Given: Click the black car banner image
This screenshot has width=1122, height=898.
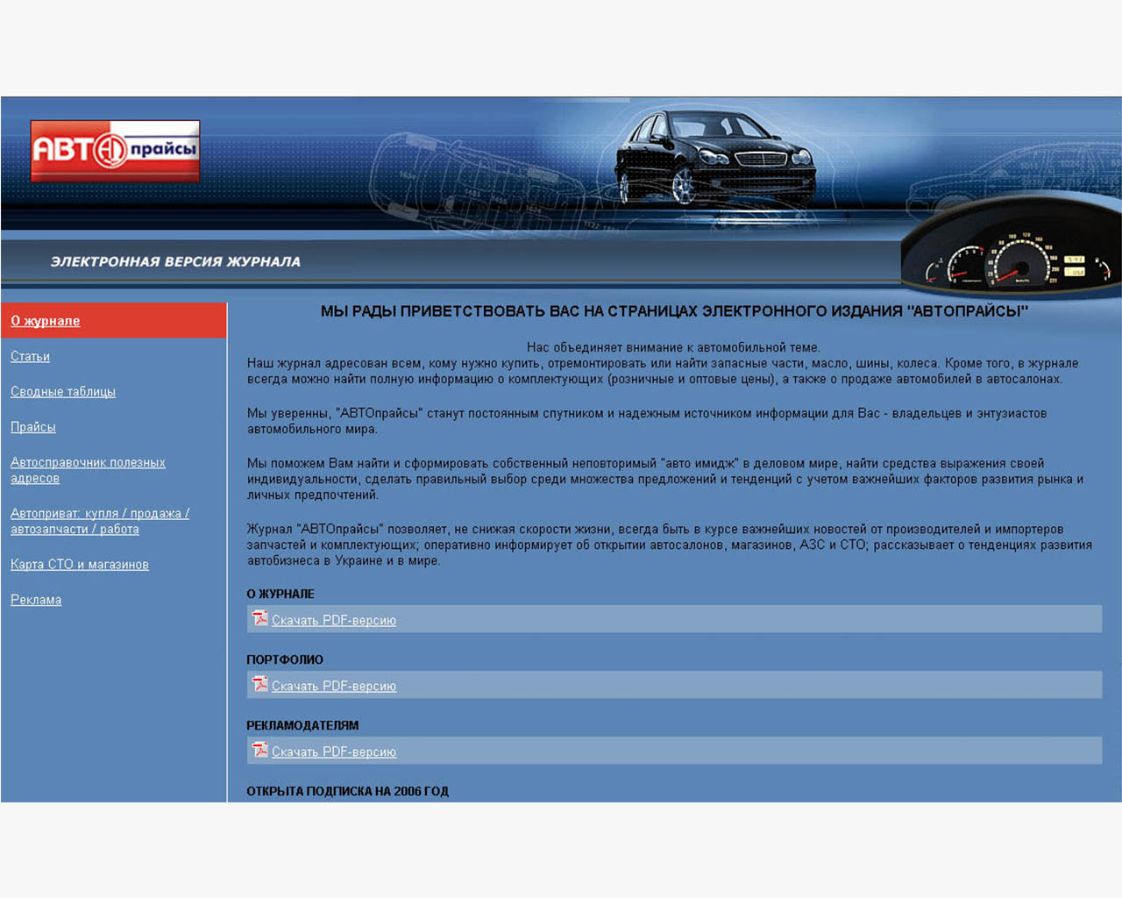Looking at the screenshot, I should tap(714, 158).
